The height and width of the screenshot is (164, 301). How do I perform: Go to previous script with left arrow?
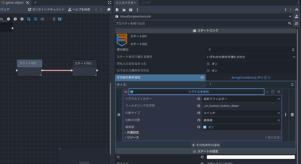click(96, 10)
